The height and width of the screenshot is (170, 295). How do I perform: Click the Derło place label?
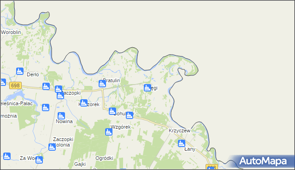coord(33,74)
